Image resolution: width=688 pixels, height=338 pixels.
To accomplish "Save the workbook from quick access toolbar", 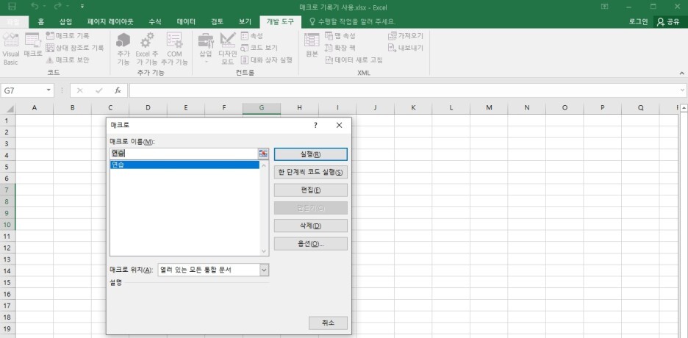I will click(12, 7).
